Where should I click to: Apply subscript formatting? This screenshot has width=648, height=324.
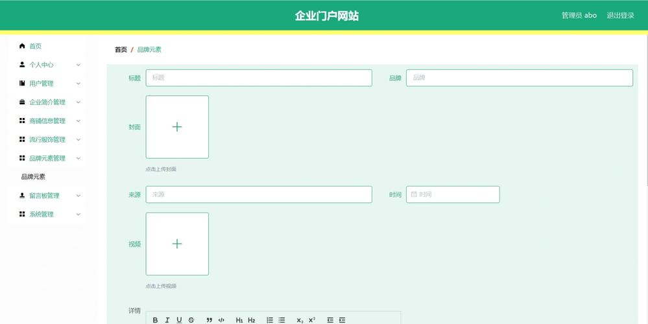click(300, 320)
